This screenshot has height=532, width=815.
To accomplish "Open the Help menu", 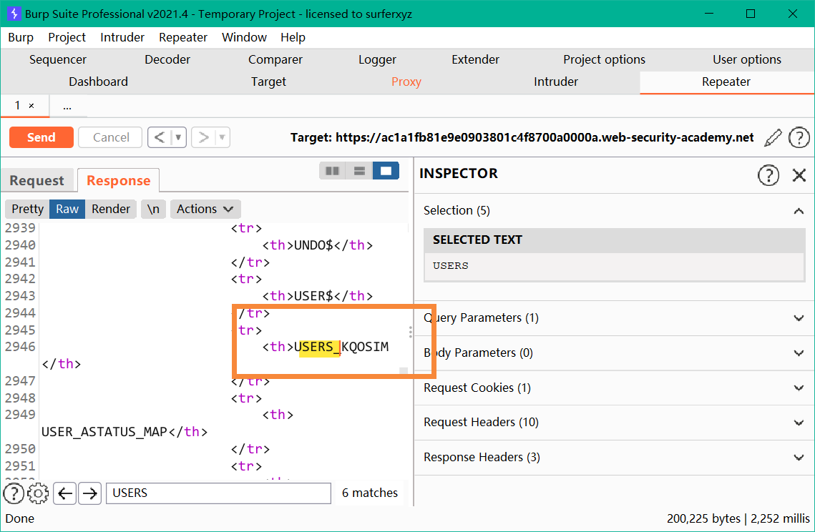I will (293, 37).
